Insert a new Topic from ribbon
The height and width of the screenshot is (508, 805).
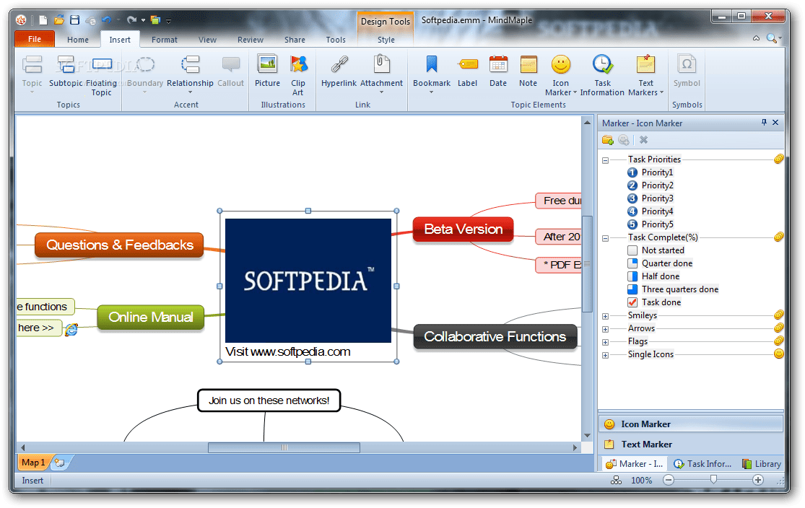click(x=32, y=74)
